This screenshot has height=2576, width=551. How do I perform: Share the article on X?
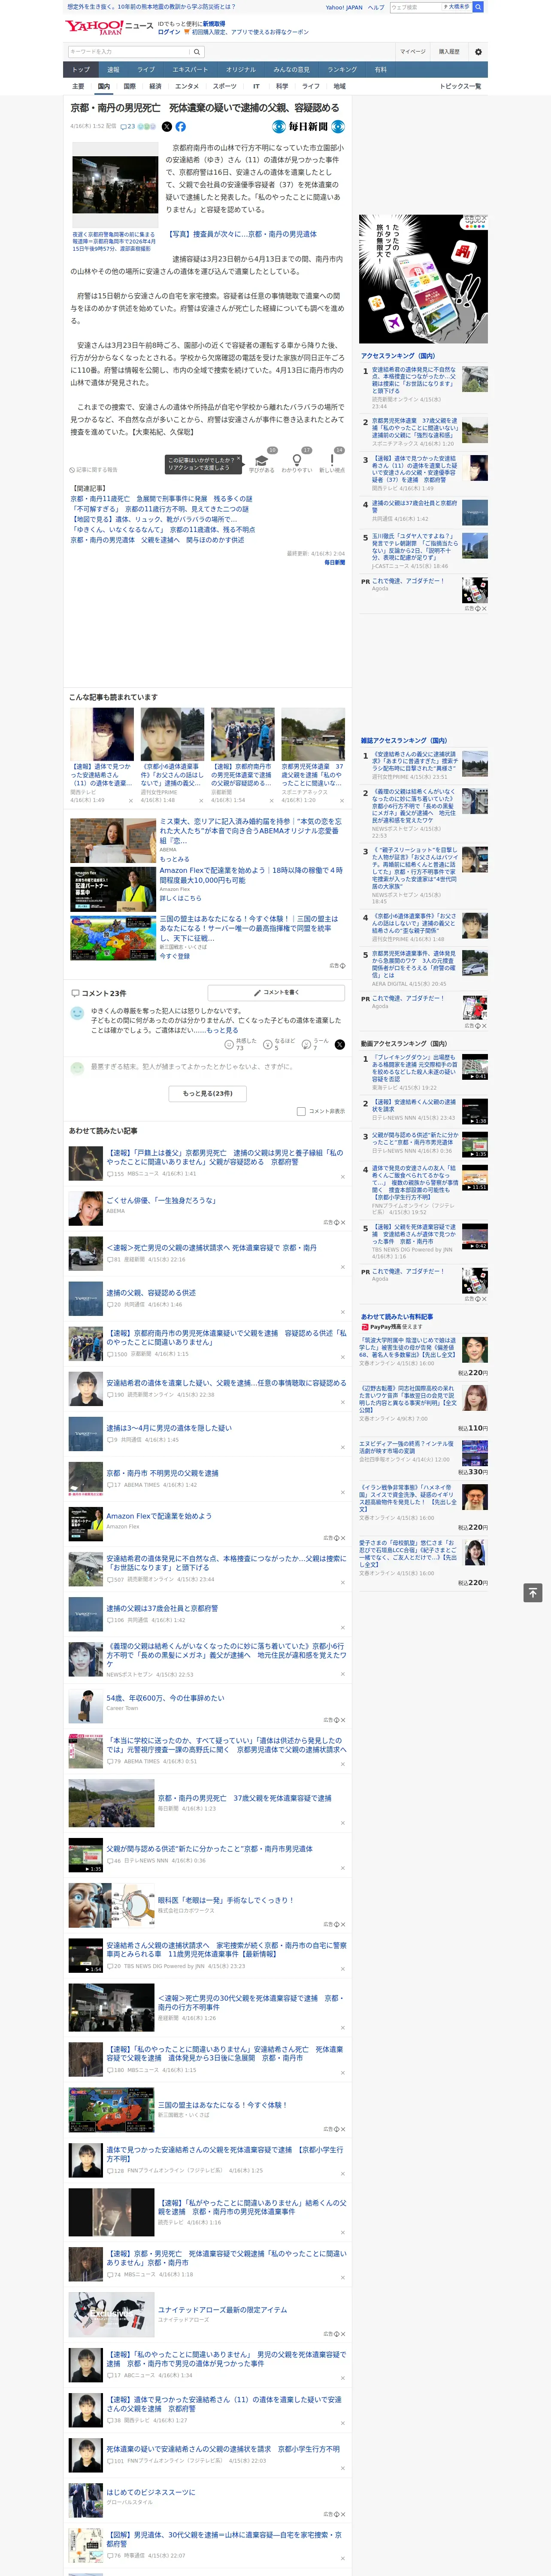pyautogui.click(x=167, y=127)
